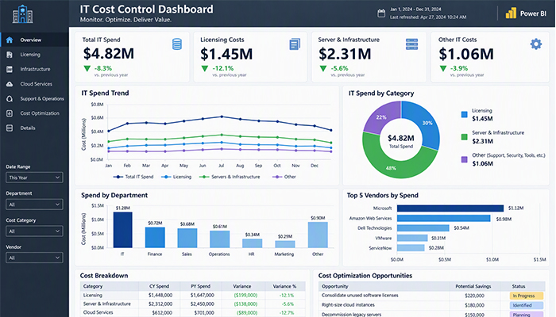Click the ServiceNow vendor bar
This screenshot has width=556, height=317.
pyautogui.click(x=411, y=247)
